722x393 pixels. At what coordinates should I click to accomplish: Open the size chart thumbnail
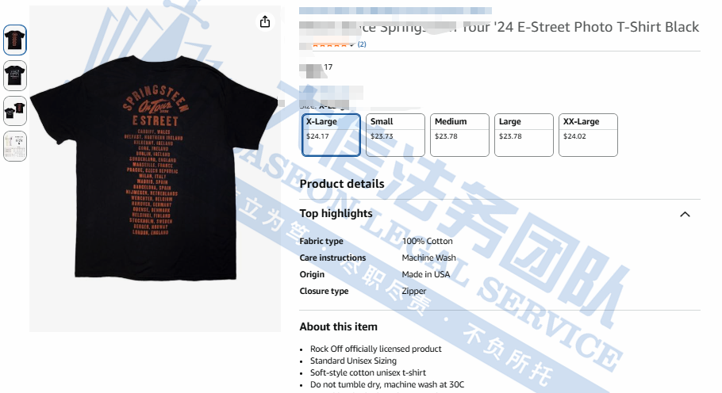(x=15, y=146)
